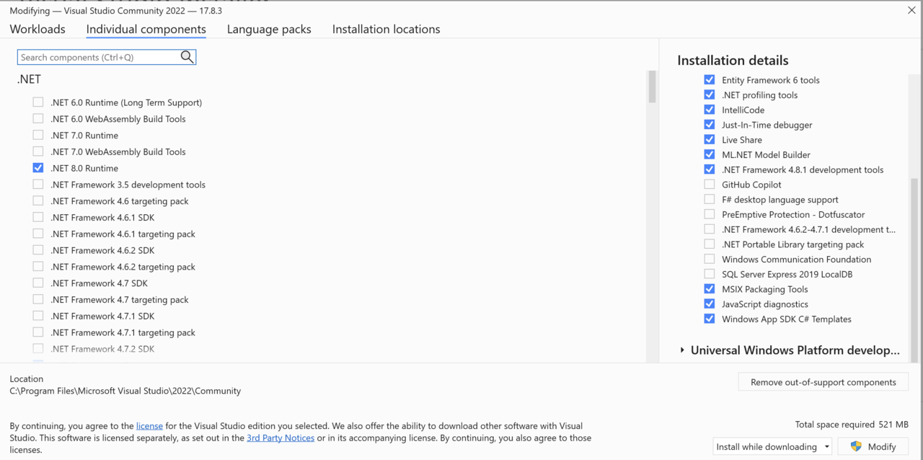Uncheck Entity Framework 6 tools

[x=709, y=79]
